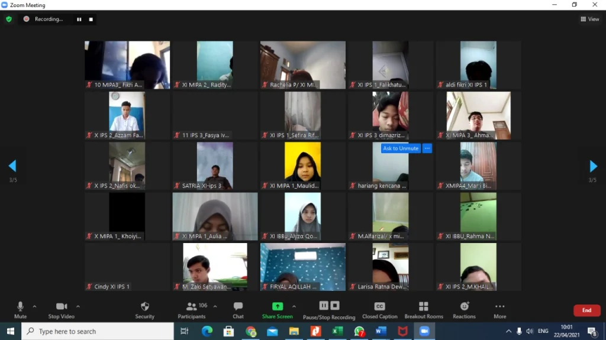Click the green Share Screen icon
Image resolution: width=606 pixels, height=340 pixels.
[277, 306]
